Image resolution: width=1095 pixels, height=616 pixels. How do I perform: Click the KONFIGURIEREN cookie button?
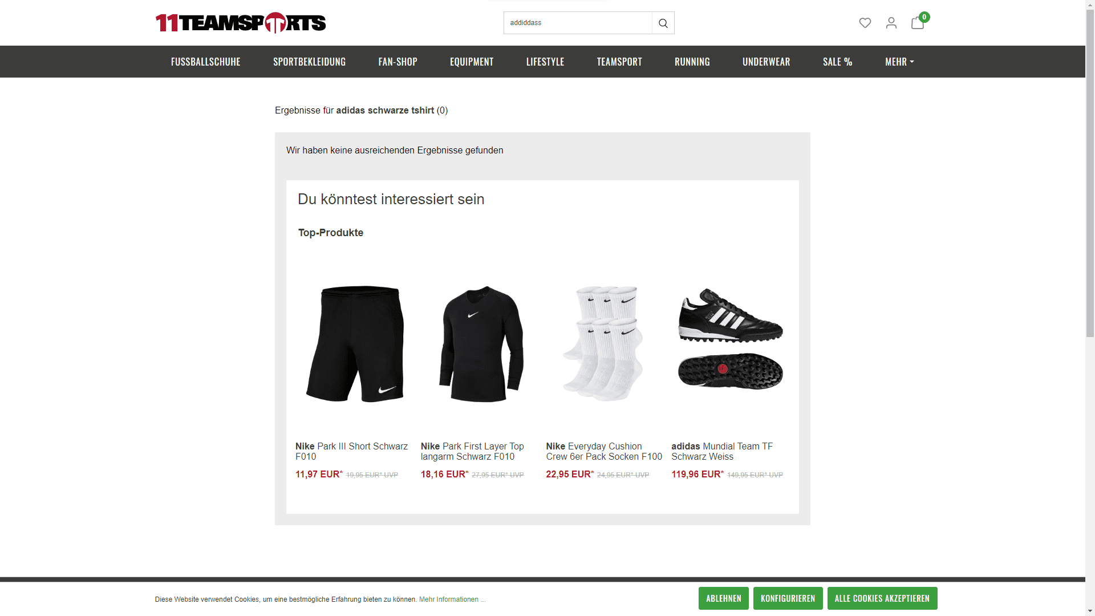pyautogui.click(x=788, y=598)
